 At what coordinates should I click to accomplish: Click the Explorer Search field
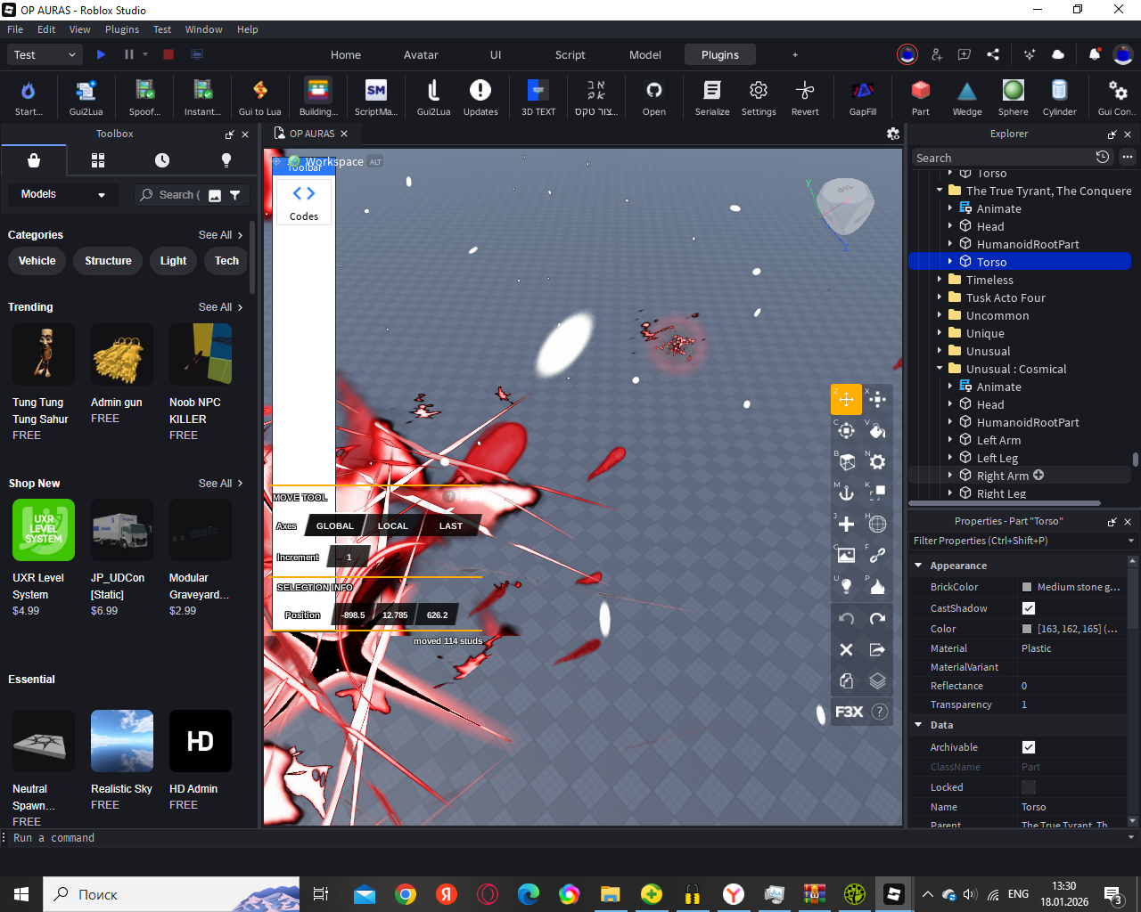tap(1002, 158)
